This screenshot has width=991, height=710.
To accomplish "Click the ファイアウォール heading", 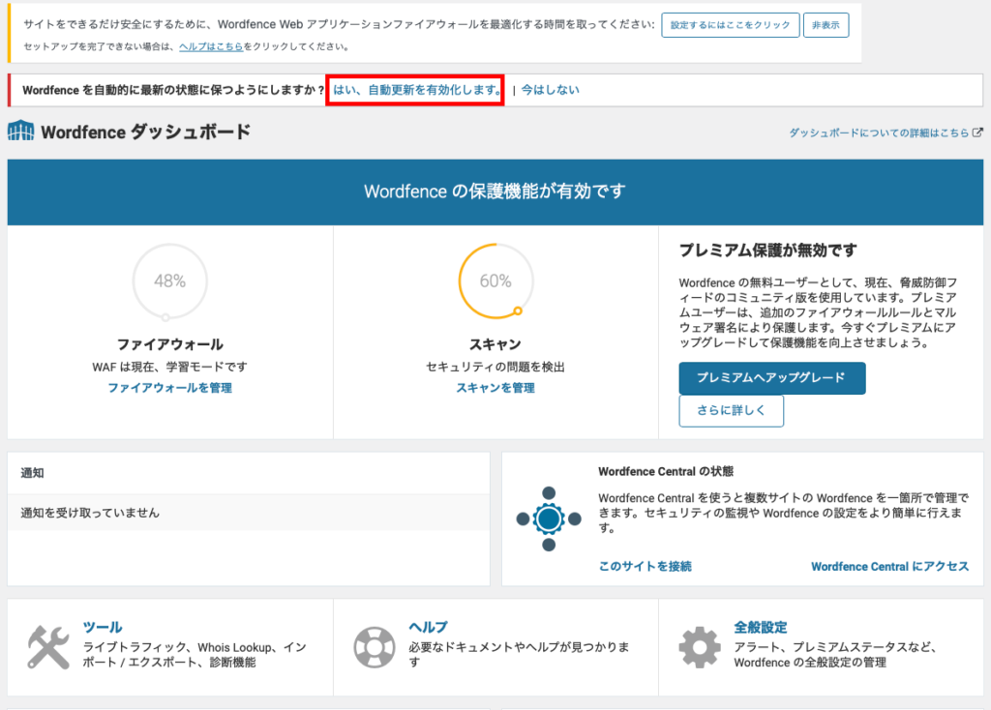I will point(170,344).
